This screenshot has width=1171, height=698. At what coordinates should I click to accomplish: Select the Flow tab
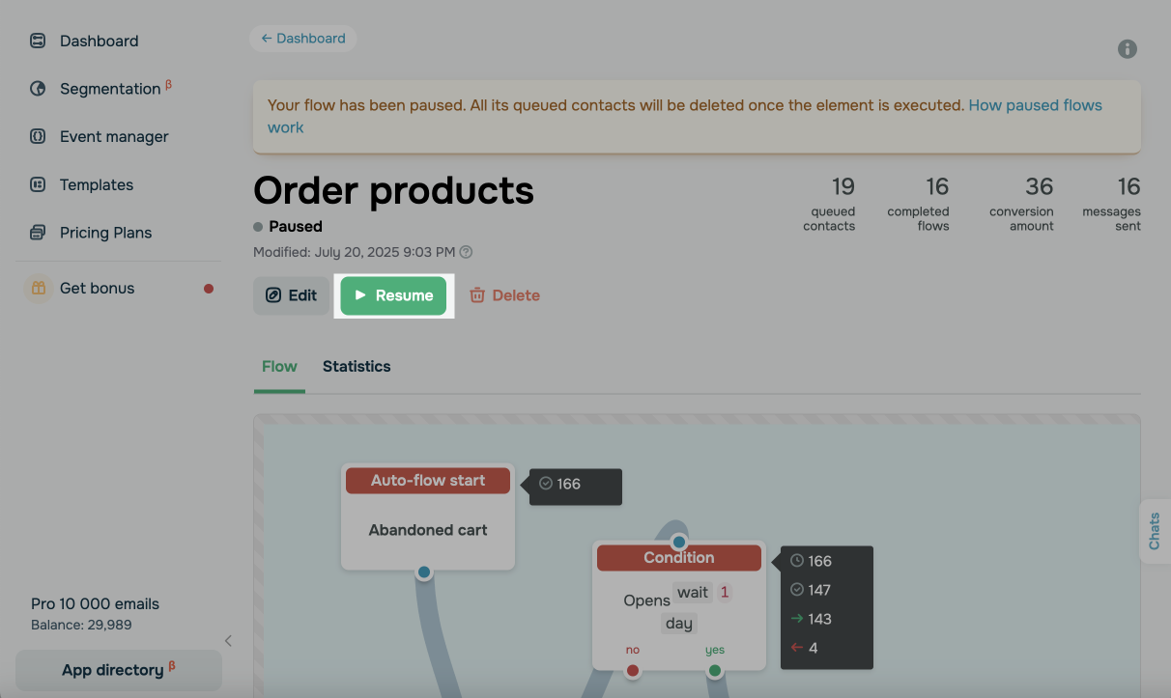(279, 367)
